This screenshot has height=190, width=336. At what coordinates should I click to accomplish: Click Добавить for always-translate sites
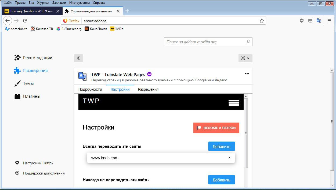tap(222, 146)
